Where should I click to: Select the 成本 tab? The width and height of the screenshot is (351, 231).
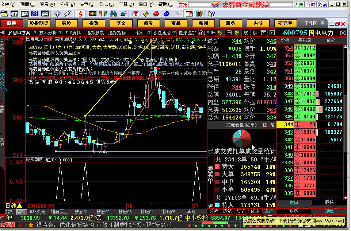255,211
